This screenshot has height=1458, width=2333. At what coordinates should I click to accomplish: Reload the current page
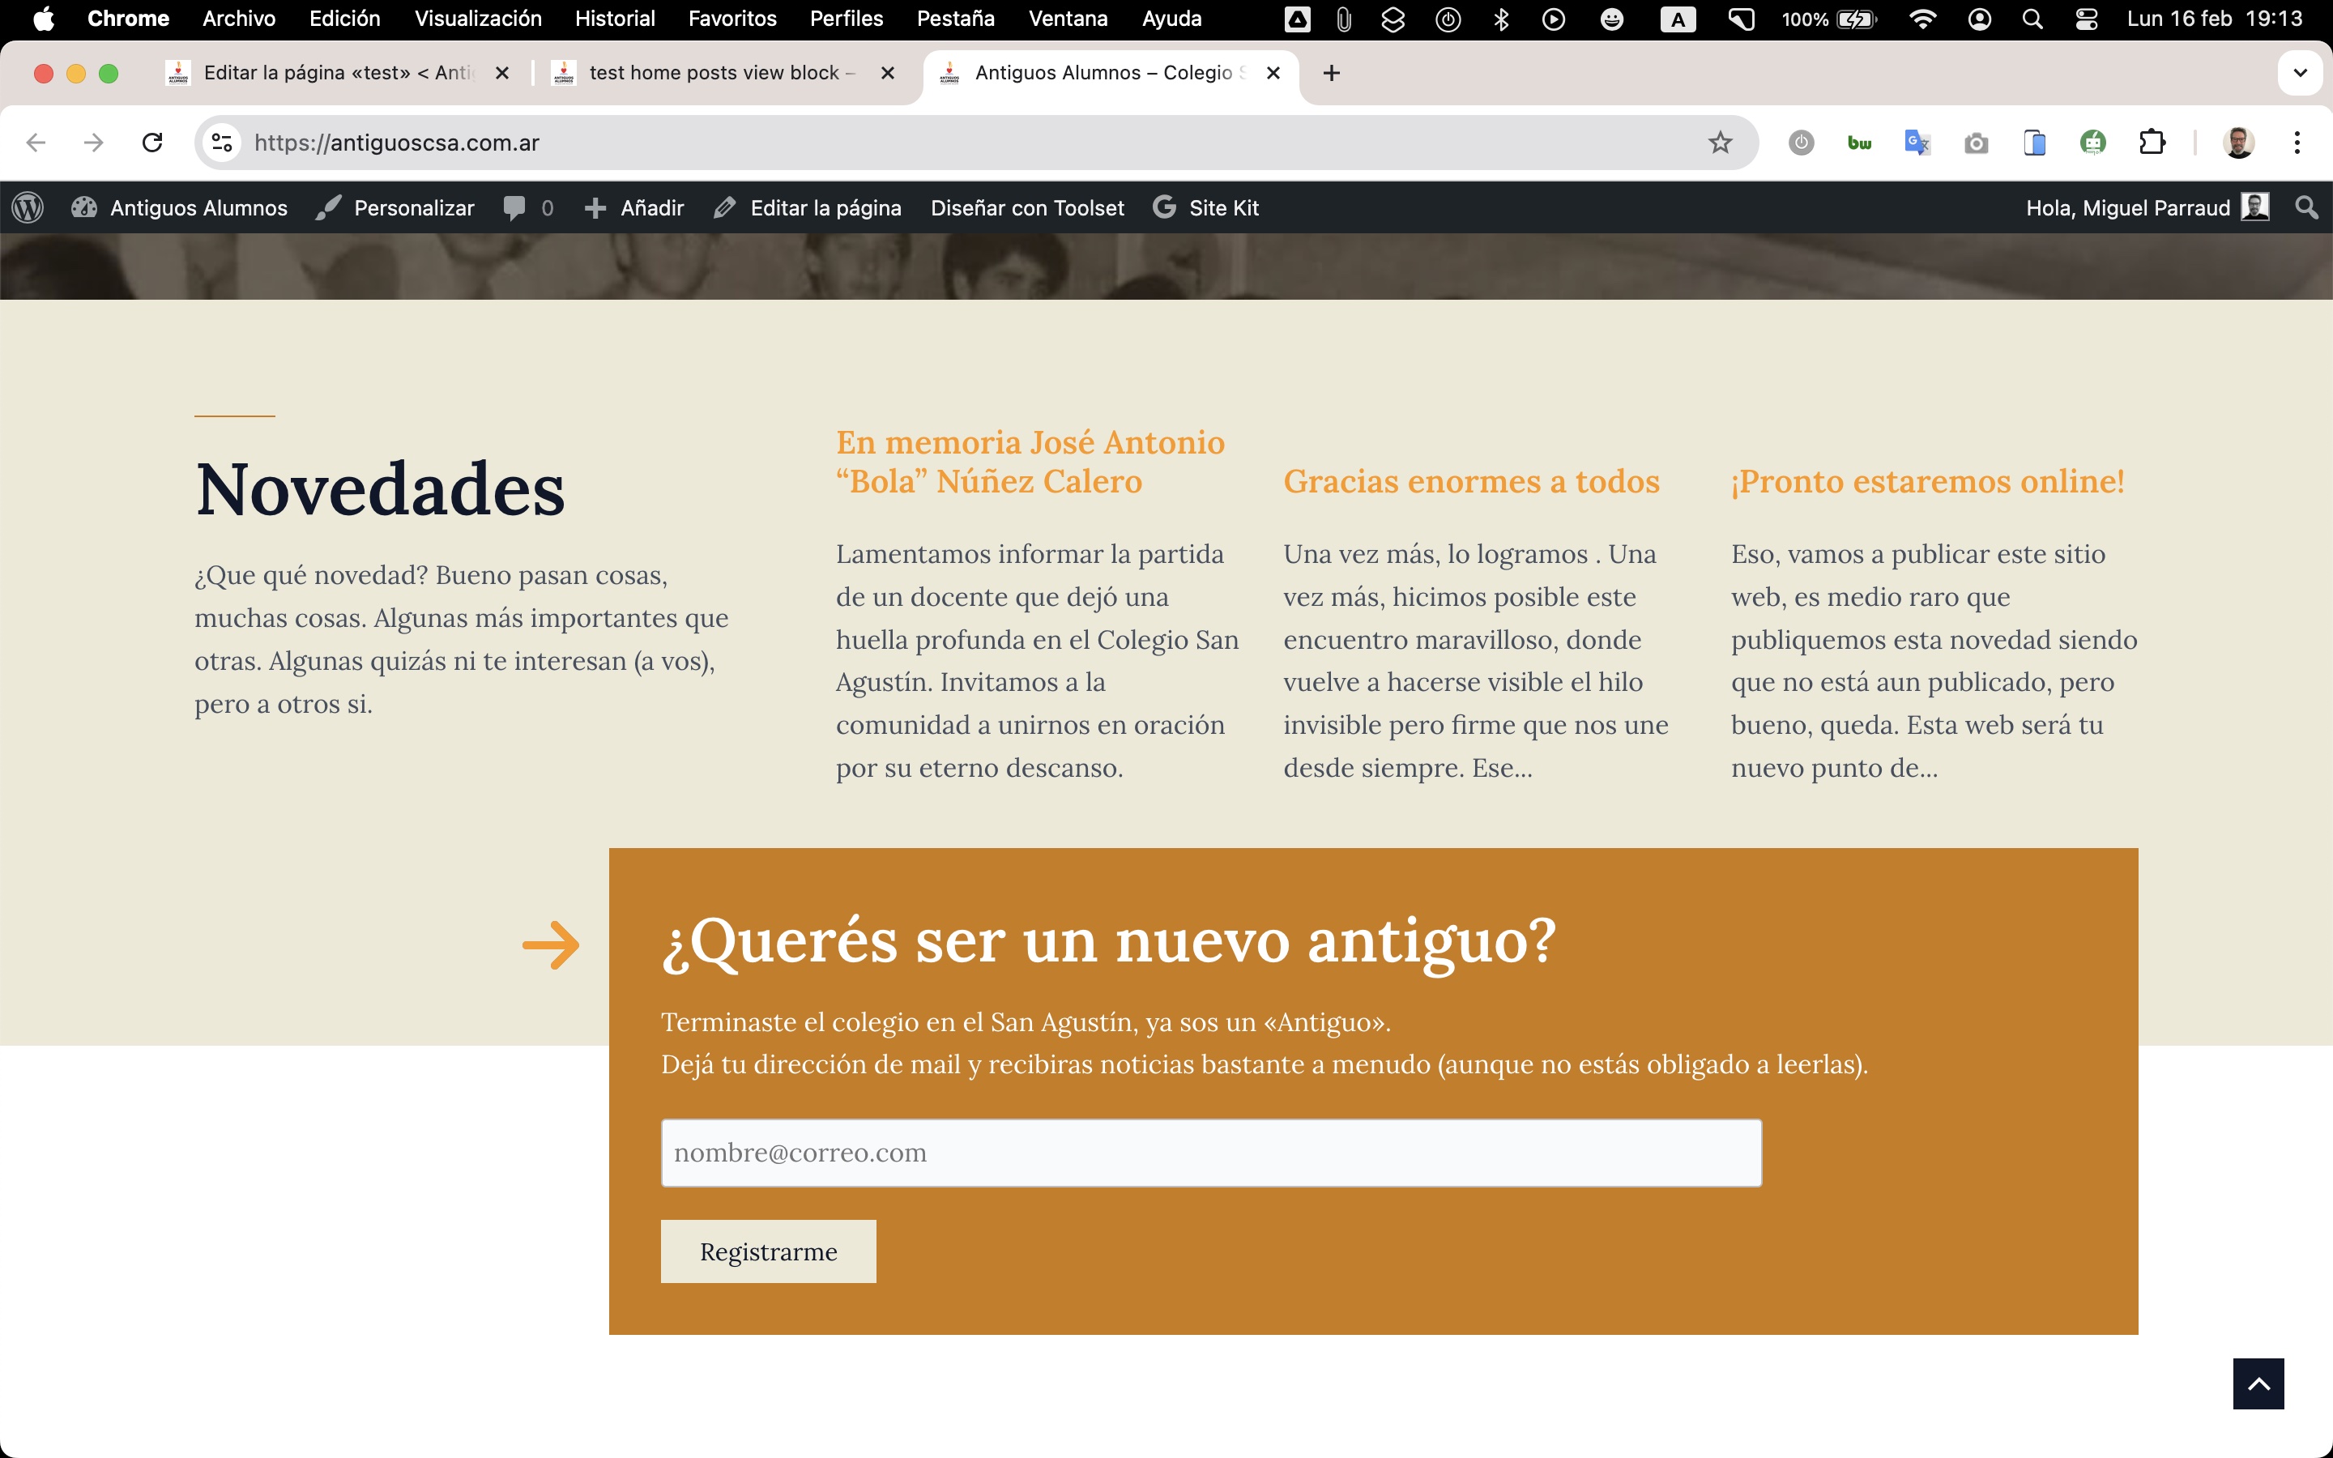[152, 143]
